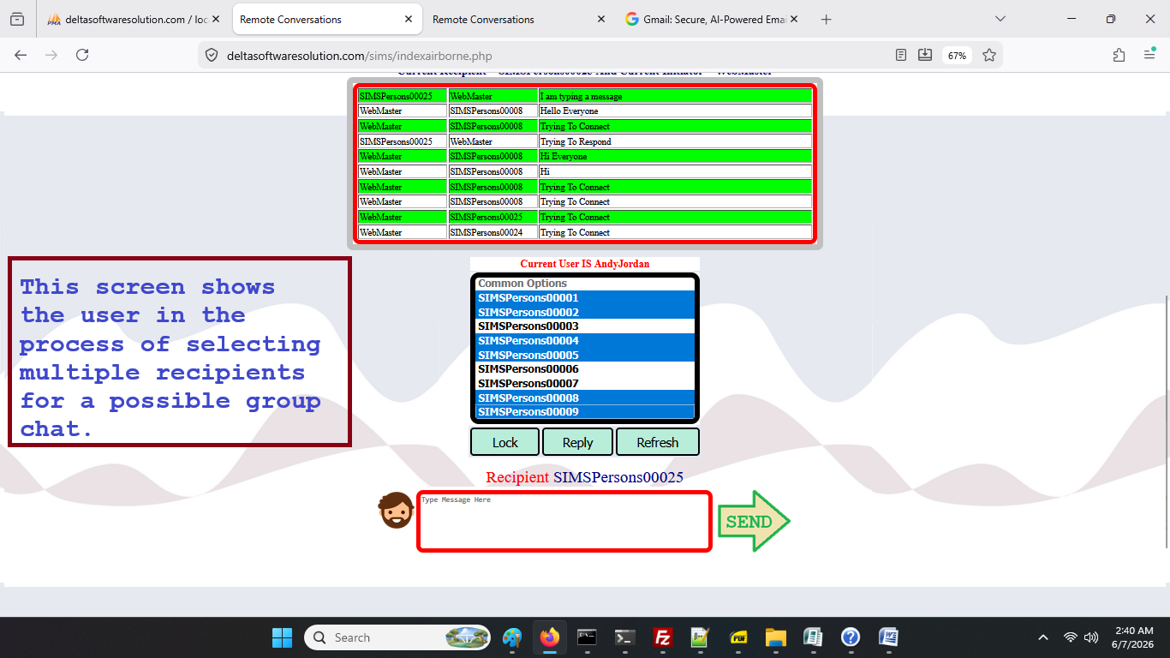Open the Firefox View icon
The width and height of the screenshot is (1170, 658).
[17, 19]
